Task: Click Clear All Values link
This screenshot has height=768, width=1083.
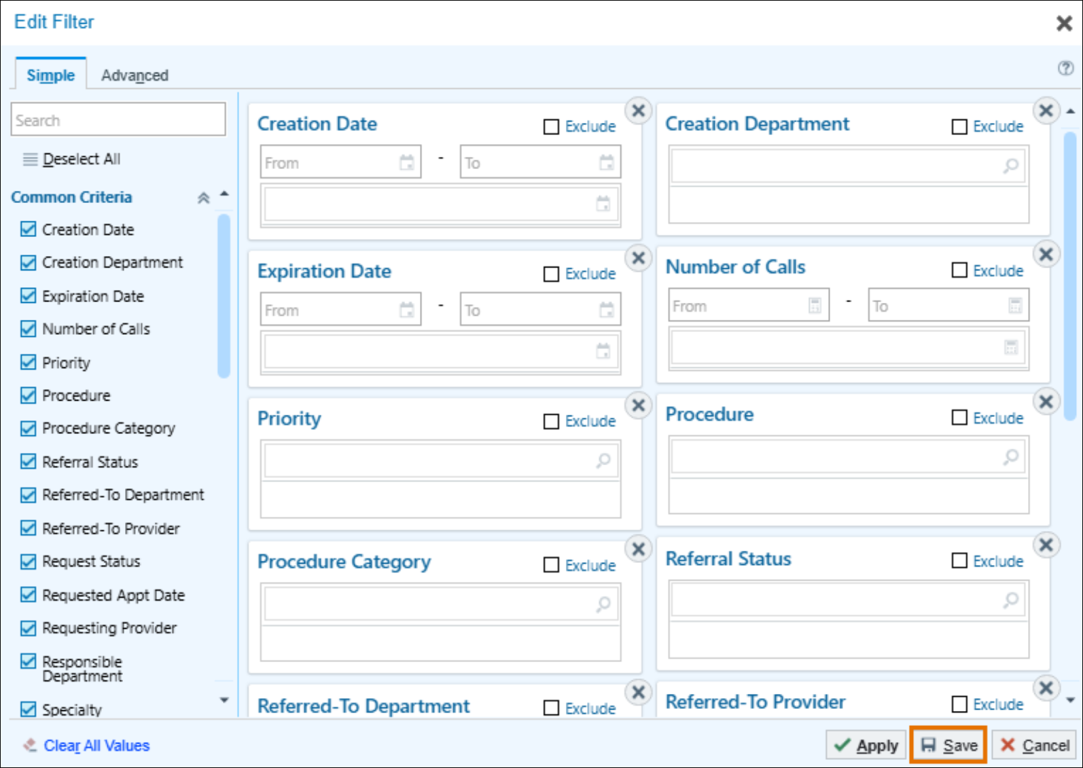Action: pos(96,746)
